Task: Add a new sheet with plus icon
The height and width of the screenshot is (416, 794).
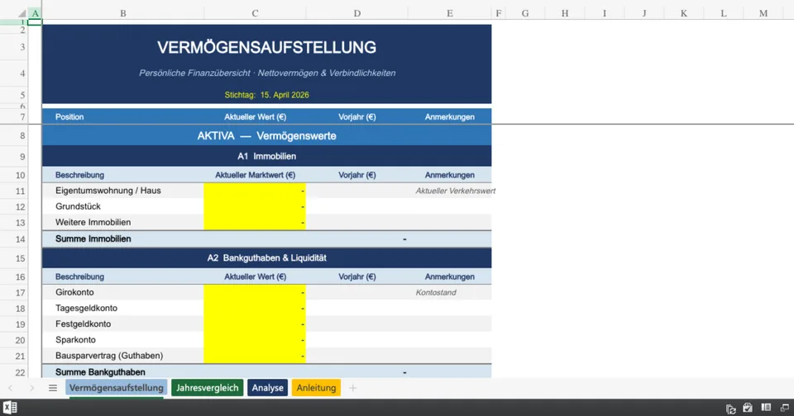Action: (x=353, y=388)
